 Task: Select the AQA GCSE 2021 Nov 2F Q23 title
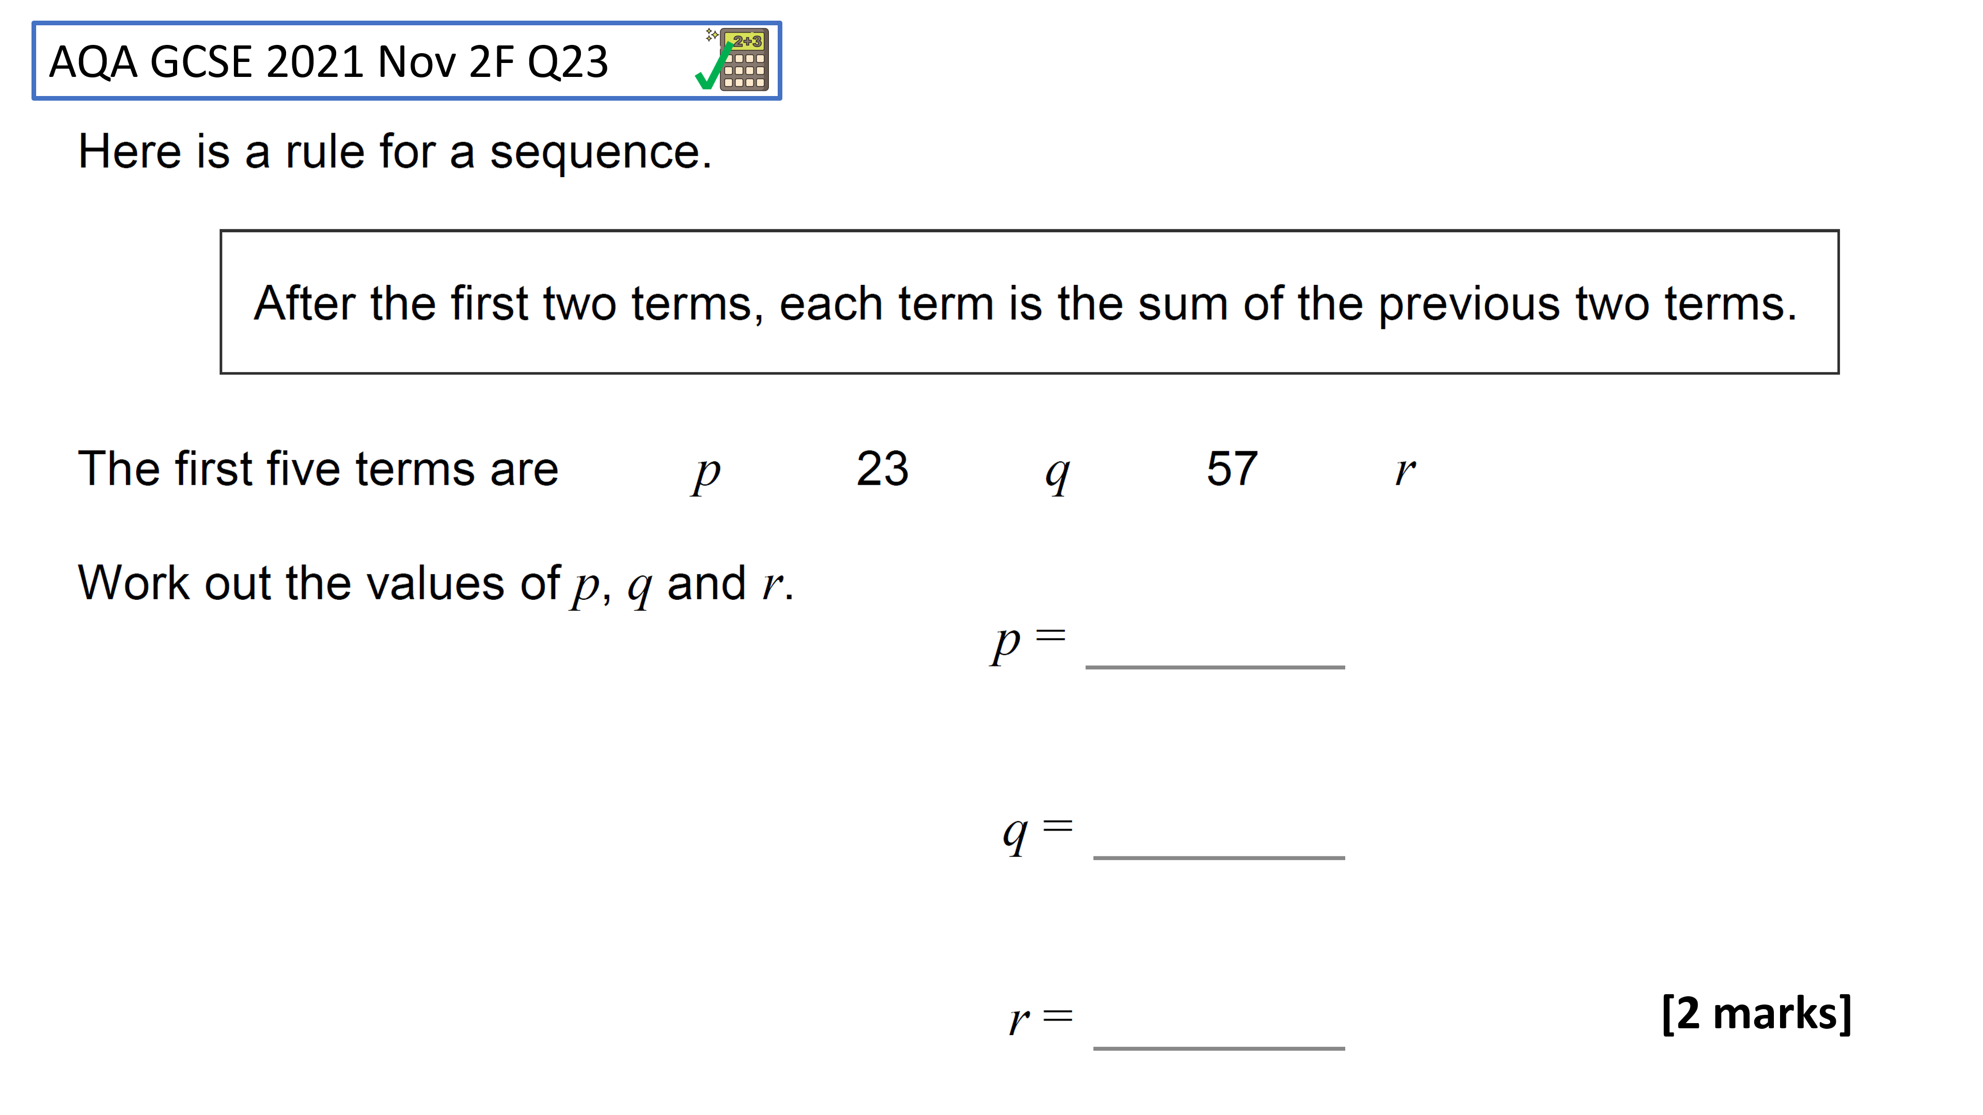[329, 61]
